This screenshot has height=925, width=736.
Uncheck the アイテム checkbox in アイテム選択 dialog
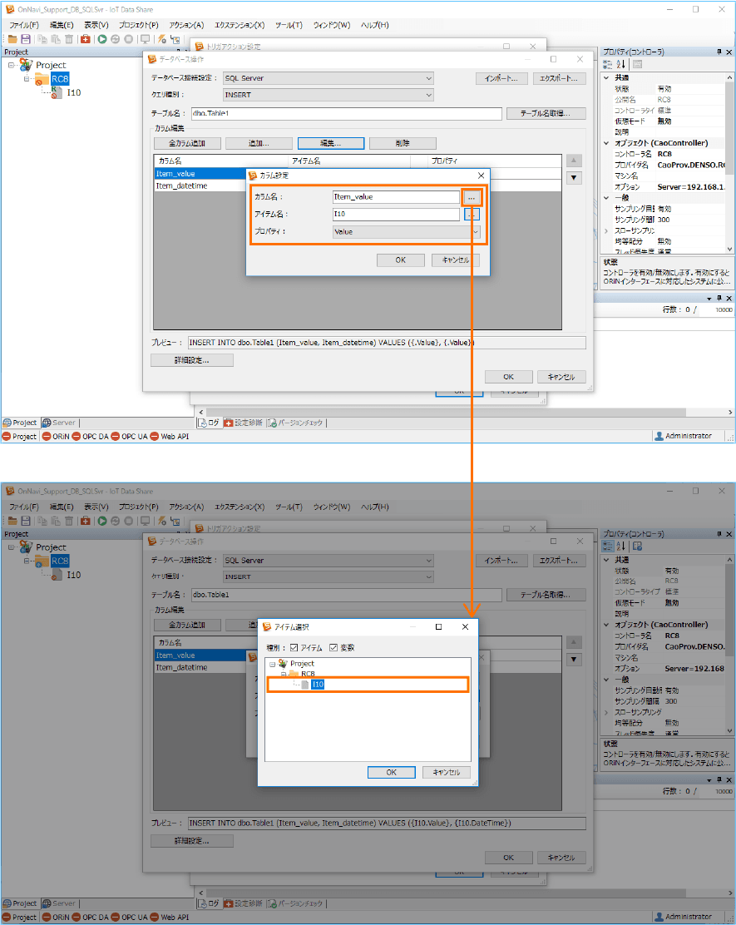point(294,648)
